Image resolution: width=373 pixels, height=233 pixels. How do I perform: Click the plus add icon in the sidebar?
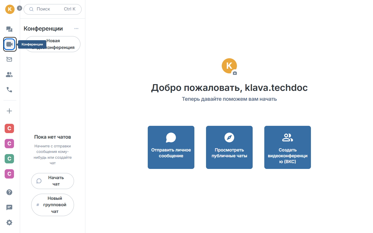coord(9,111)
